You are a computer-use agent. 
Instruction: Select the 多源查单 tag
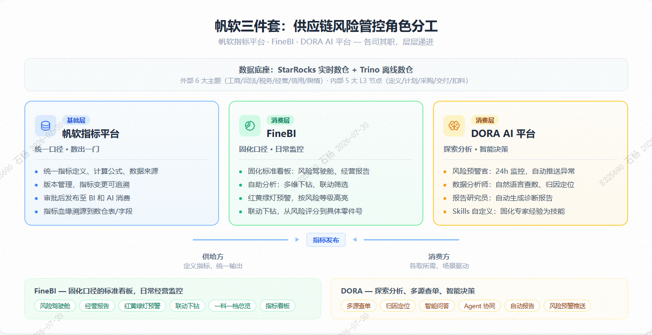[358, 306]
